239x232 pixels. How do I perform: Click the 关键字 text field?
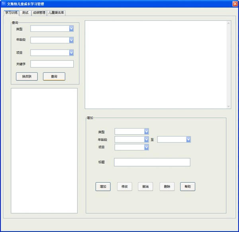pos(52,64)
